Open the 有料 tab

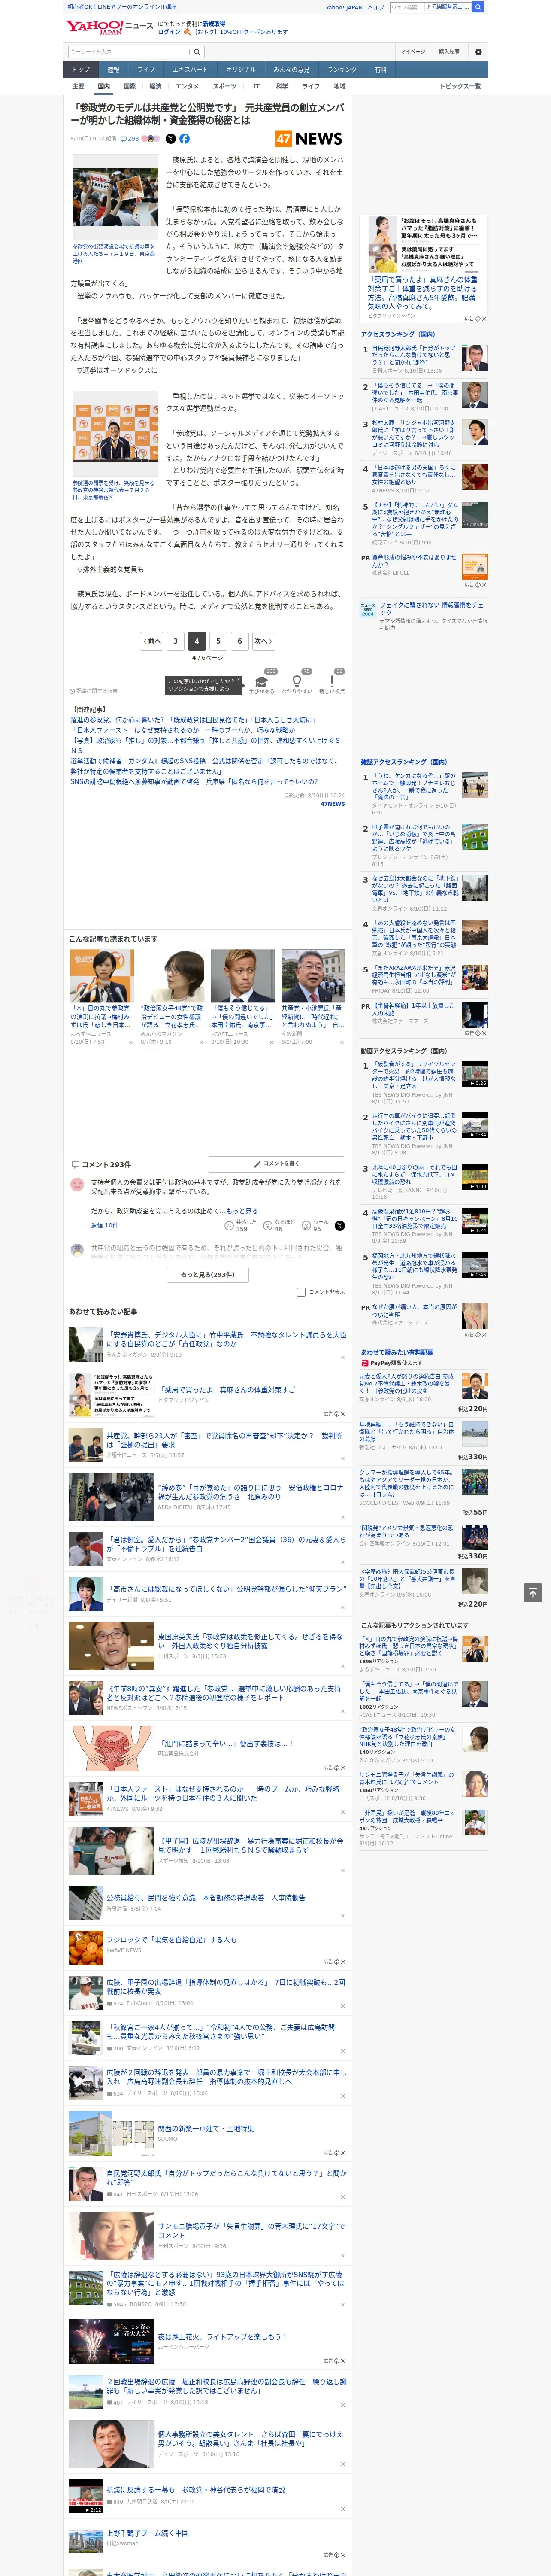tap(380, 70)
